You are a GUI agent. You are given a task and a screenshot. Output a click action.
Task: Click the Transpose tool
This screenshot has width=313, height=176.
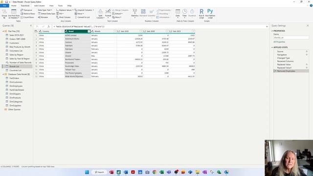26,10
